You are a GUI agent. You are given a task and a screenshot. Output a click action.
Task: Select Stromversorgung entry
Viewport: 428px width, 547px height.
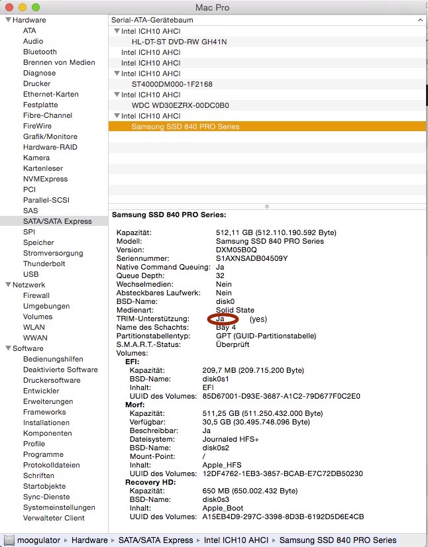tap(53, 253)
